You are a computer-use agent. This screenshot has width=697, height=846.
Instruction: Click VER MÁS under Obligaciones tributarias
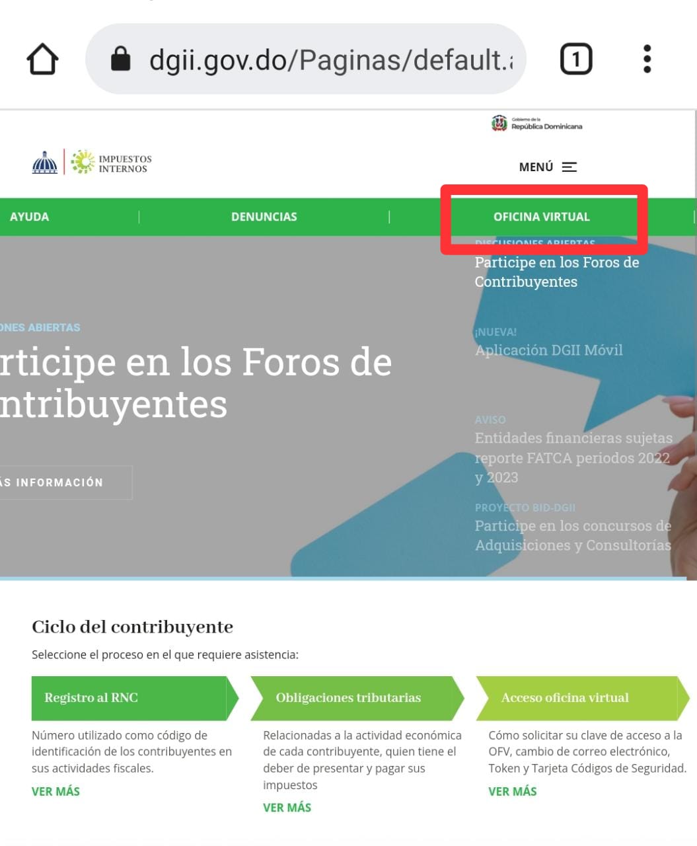point(287,806)
